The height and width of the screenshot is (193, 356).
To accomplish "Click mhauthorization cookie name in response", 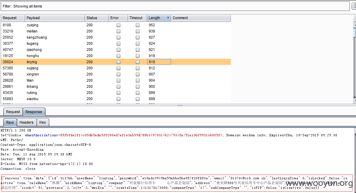I will (40, 135).
